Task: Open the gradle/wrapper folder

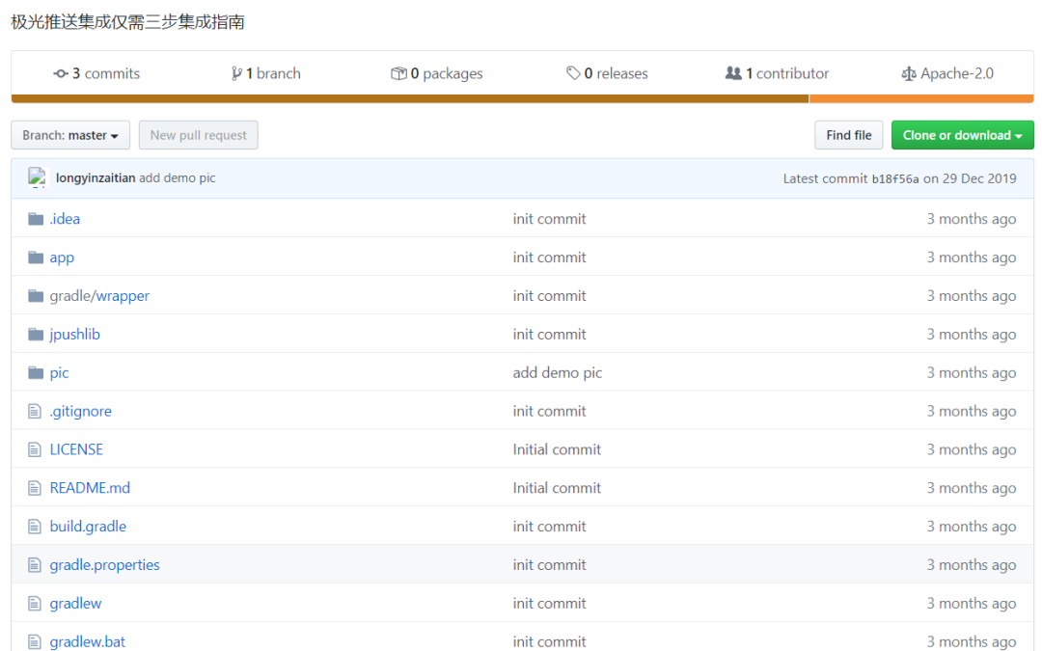Action: 99,296
